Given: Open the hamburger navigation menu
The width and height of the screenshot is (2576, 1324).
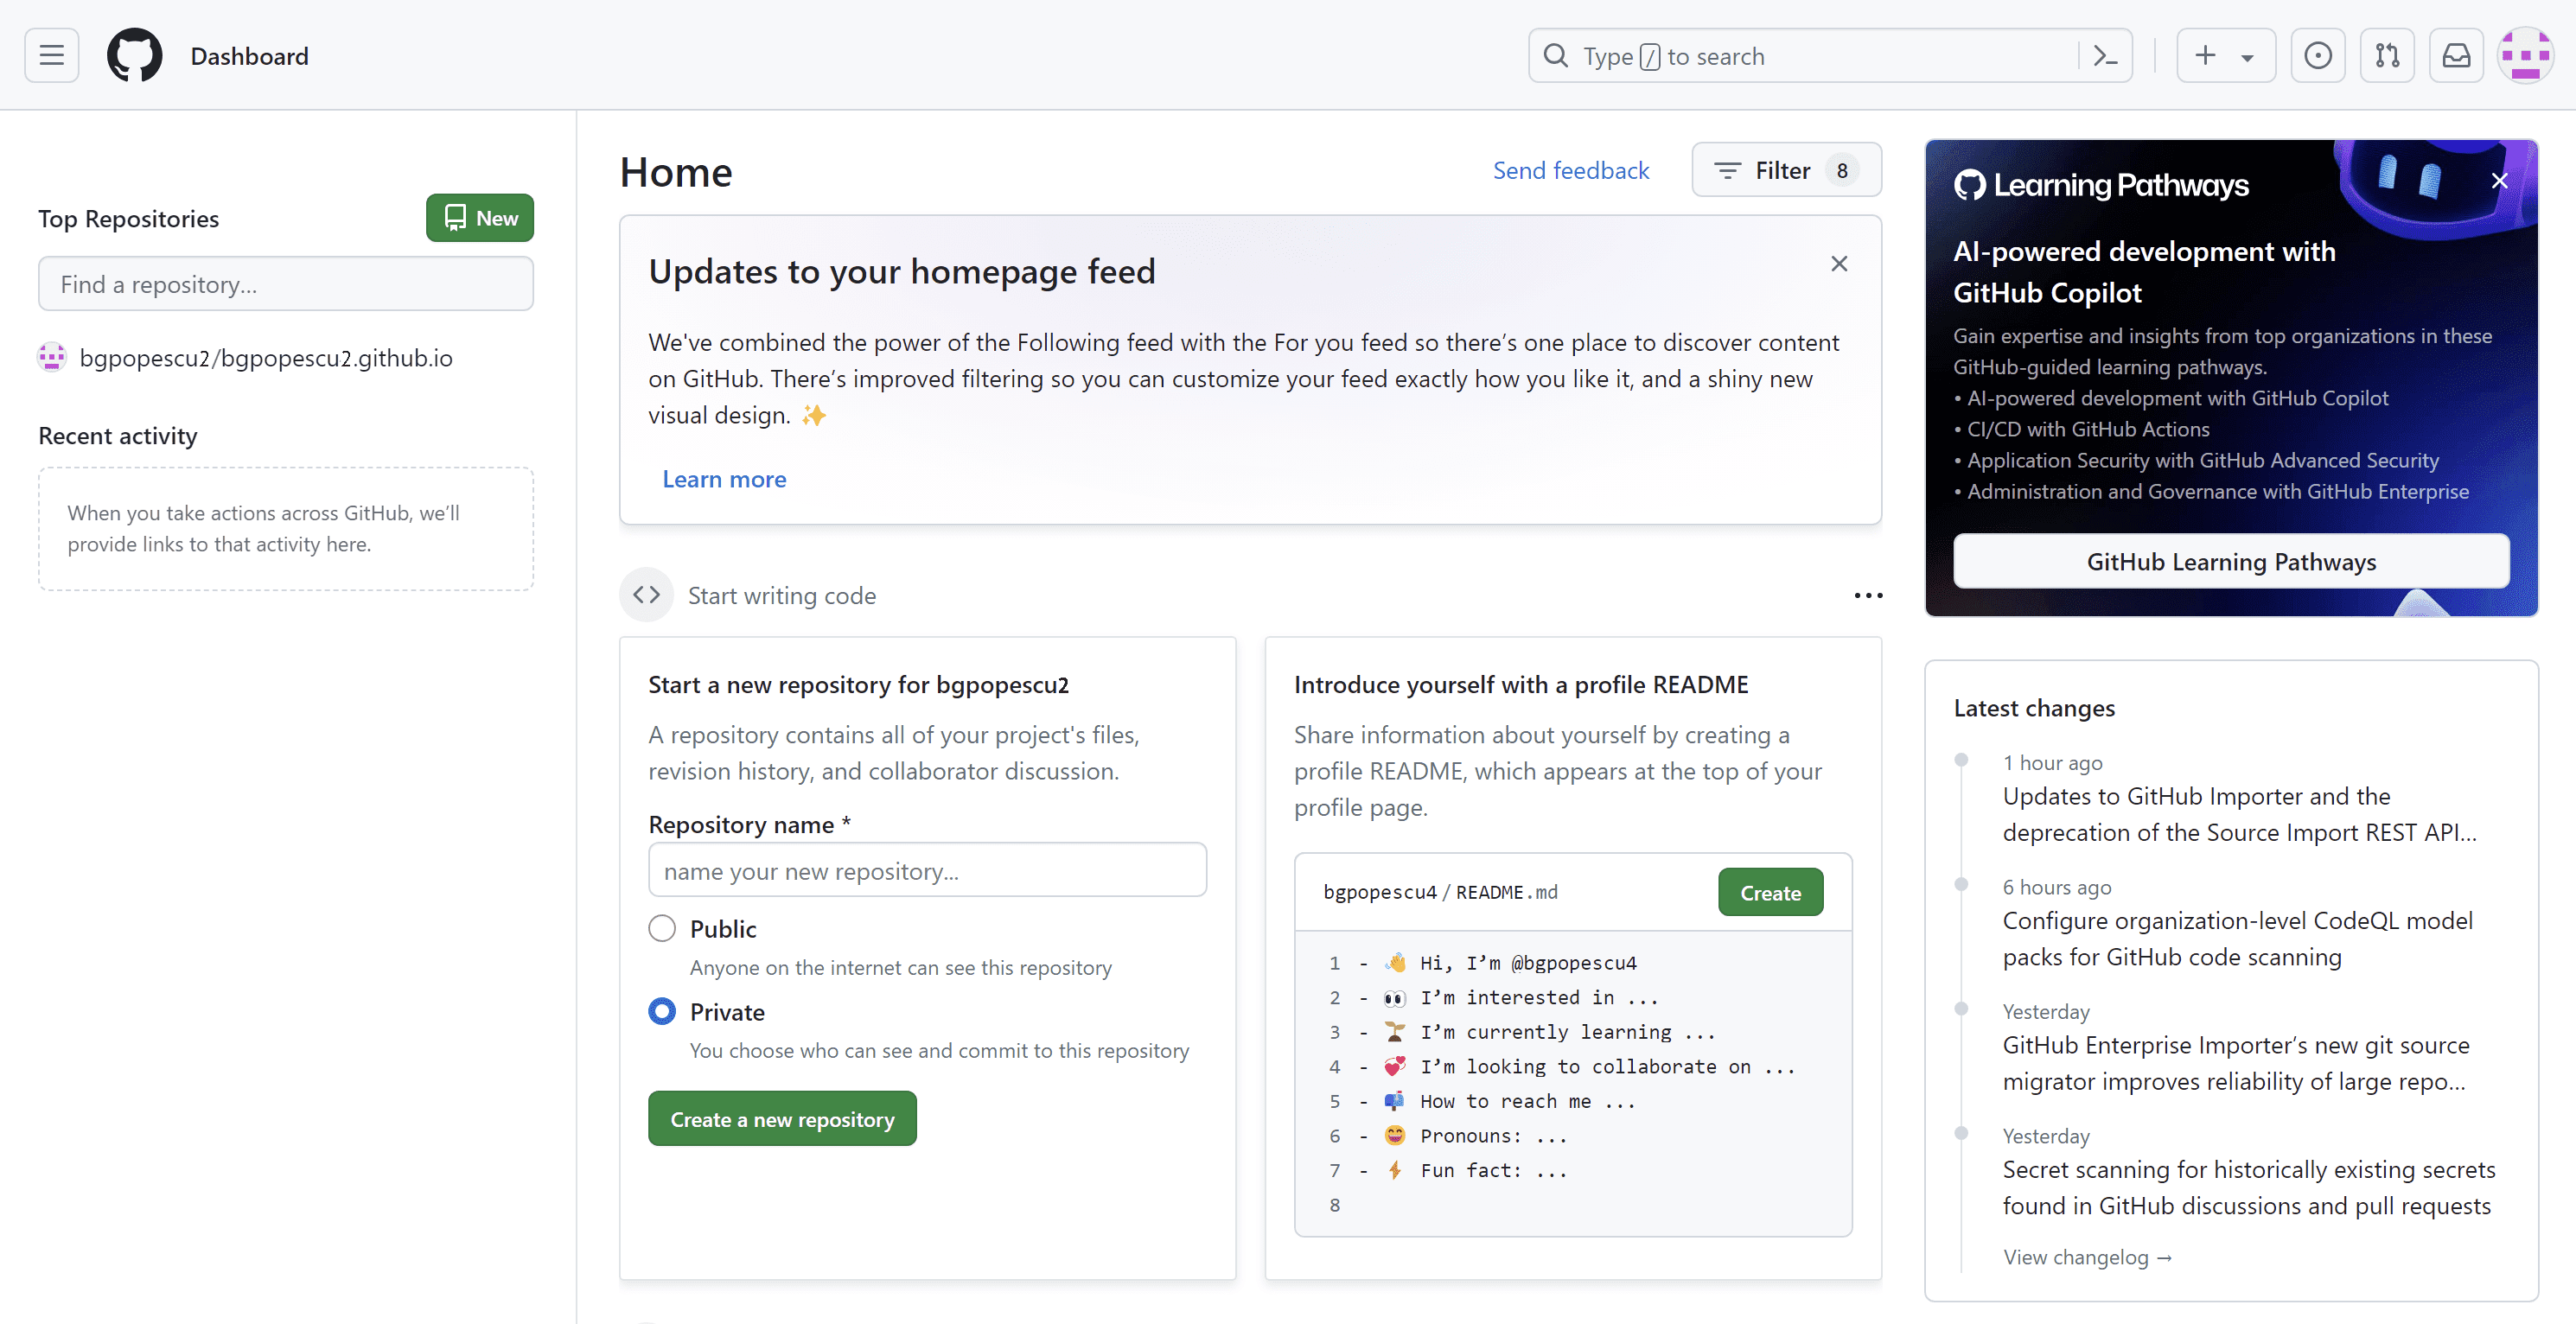Looking at the screenshot, I should pyautogui.click(x=52, y=56).
